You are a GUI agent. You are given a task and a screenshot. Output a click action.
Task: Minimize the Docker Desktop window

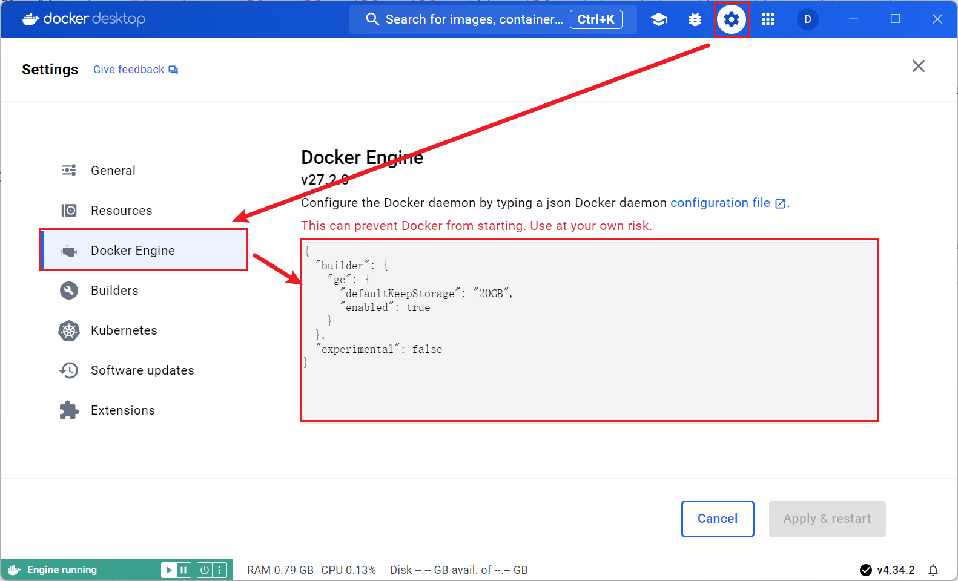pos(853,19)
